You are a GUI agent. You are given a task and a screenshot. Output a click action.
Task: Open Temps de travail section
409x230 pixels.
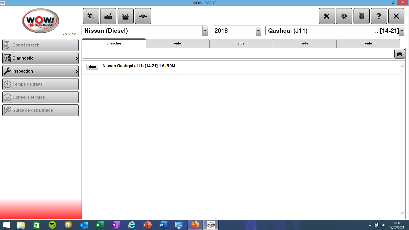pyautogui.click(x=40, y=84)
